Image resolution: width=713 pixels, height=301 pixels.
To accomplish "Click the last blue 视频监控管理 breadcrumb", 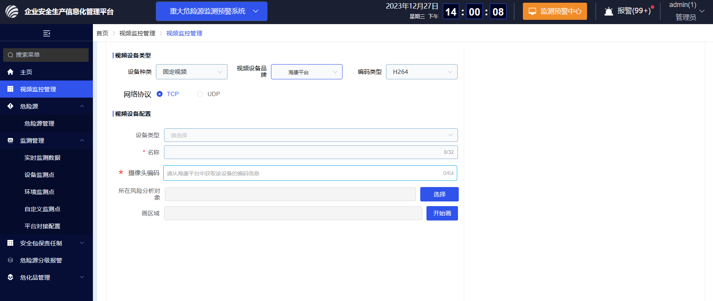I will (184, 33).
